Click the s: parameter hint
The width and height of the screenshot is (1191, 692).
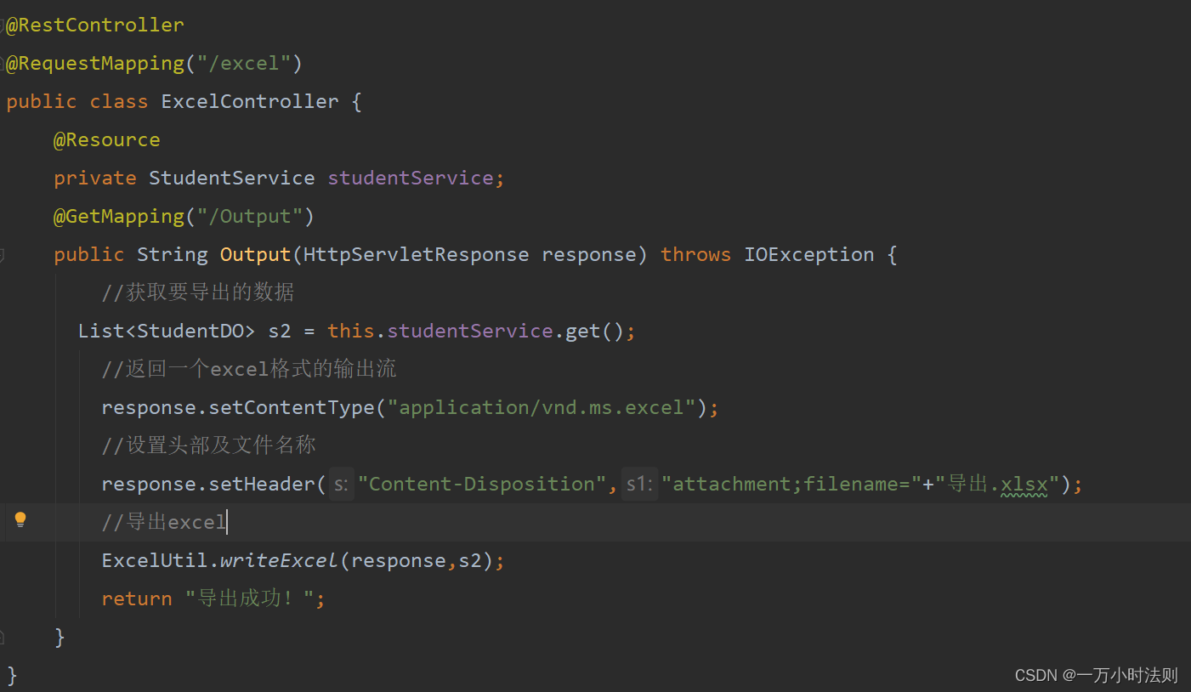342,484
